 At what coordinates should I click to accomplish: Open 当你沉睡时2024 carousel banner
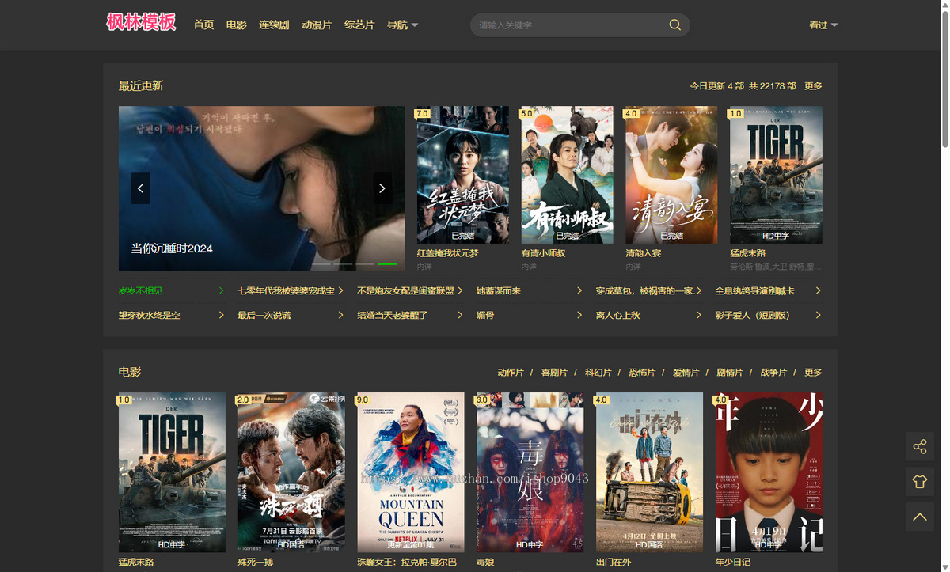[x=261, y=188]
